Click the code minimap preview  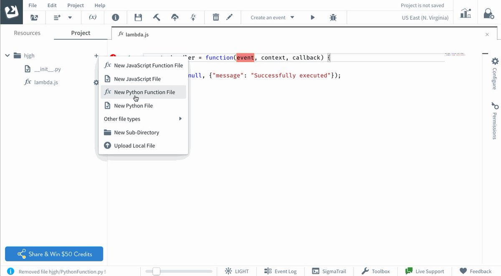coord(455,55)
